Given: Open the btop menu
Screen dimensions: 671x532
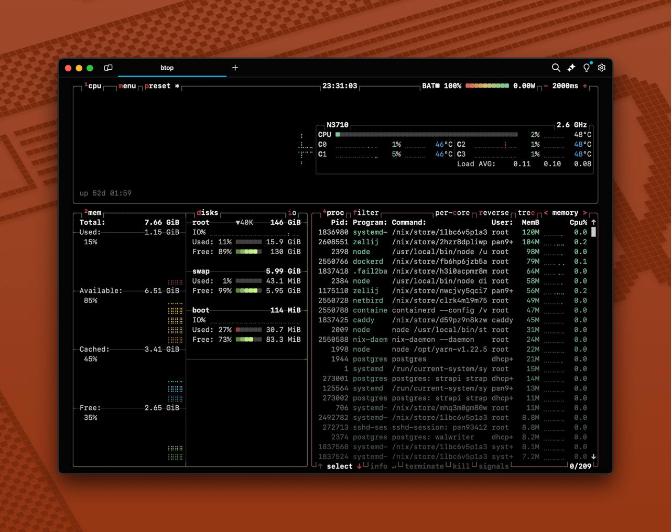Looking at the screenshot, I should tap(127, 86).
